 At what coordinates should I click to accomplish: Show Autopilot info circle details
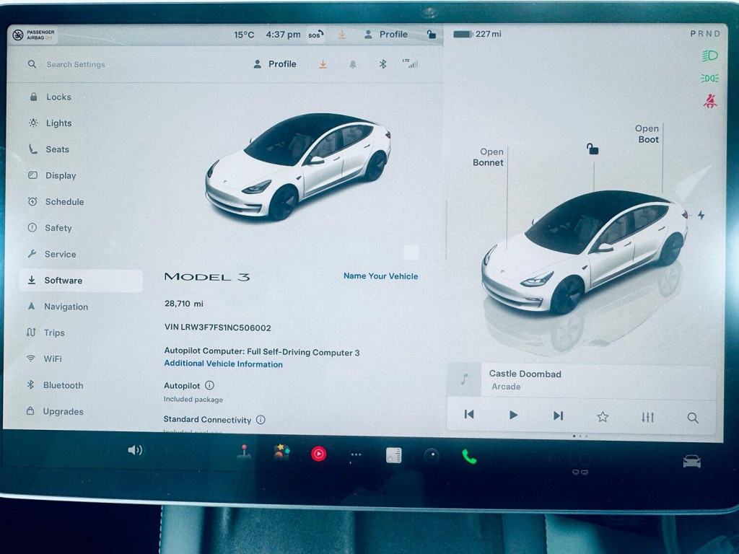pyautogui.click(x=209, y=385)
